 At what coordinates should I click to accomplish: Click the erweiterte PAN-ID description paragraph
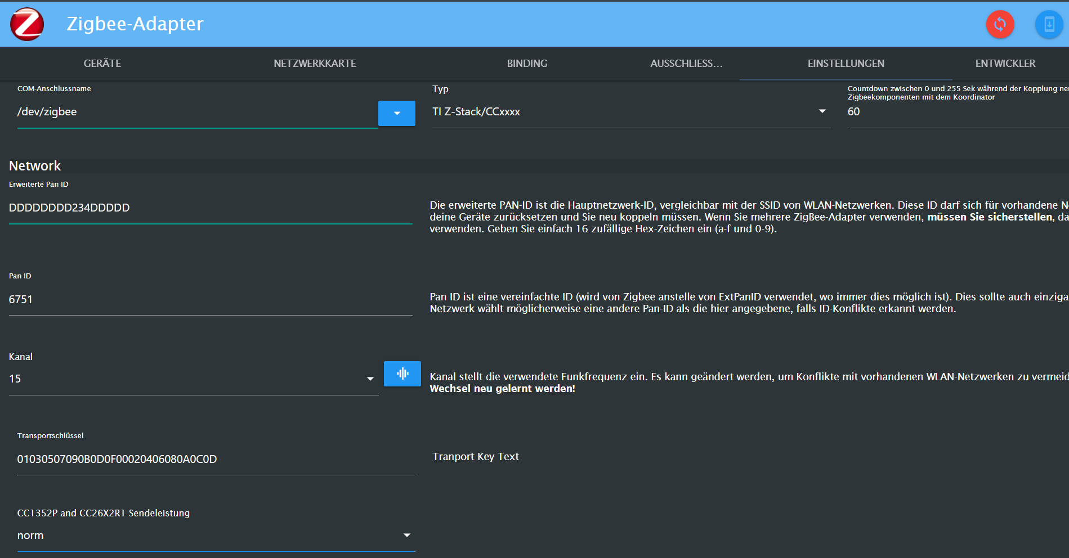click(x=749, y=217)
